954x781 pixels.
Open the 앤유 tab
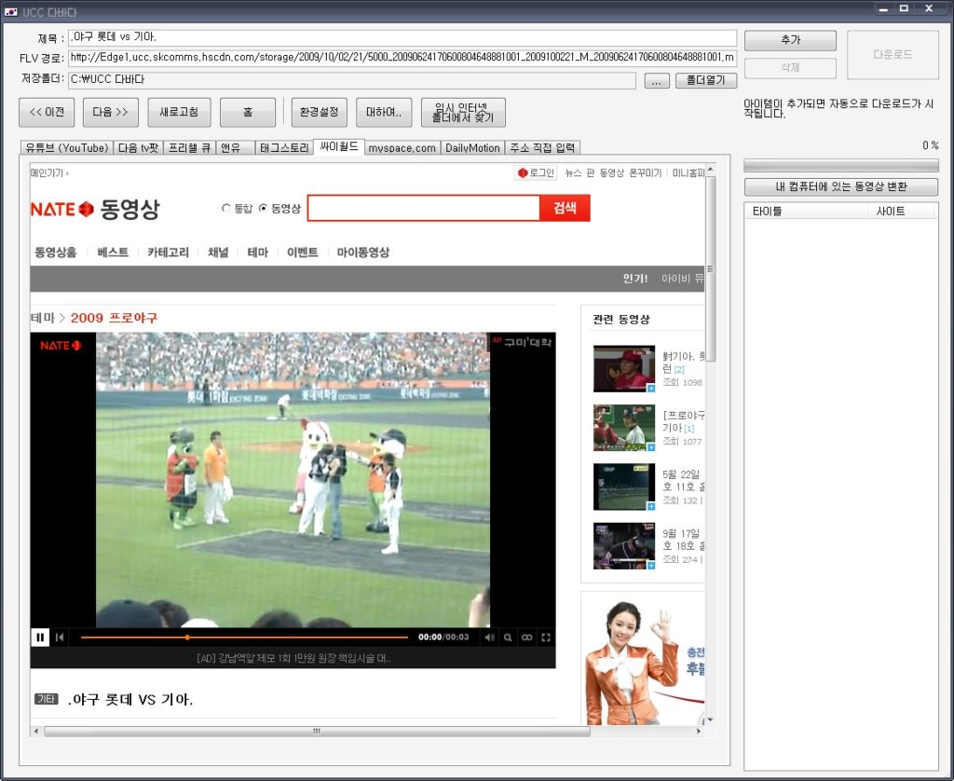click(x=235, y=148)
